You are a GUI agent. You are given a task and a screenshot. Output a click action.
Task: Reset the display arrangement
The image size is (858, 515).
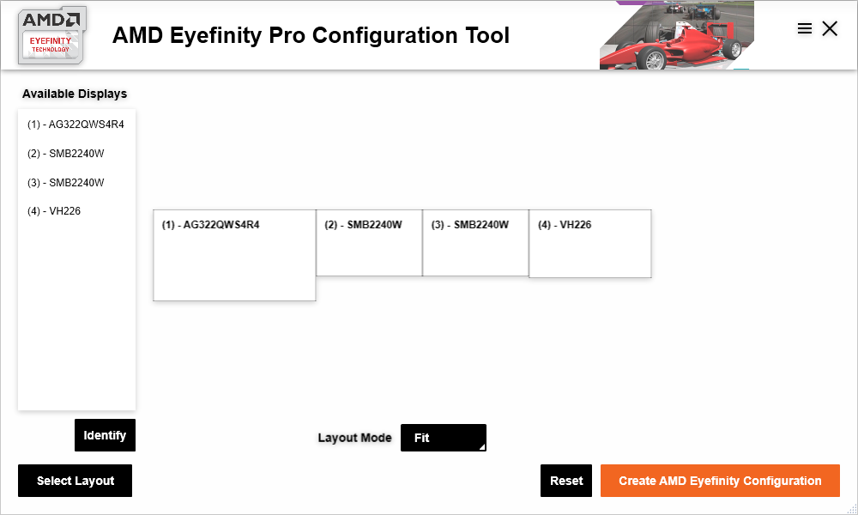coord(566,481)
